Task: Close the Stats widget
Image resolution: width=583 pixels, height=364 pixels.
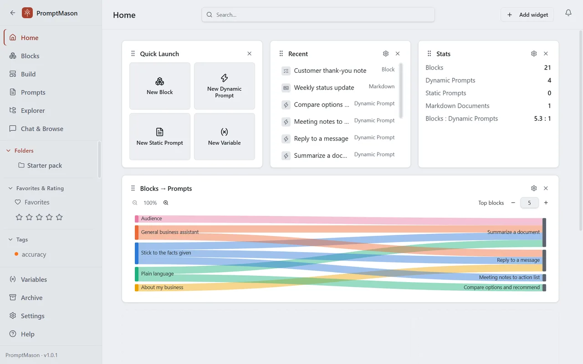Action: click(546, 54)
